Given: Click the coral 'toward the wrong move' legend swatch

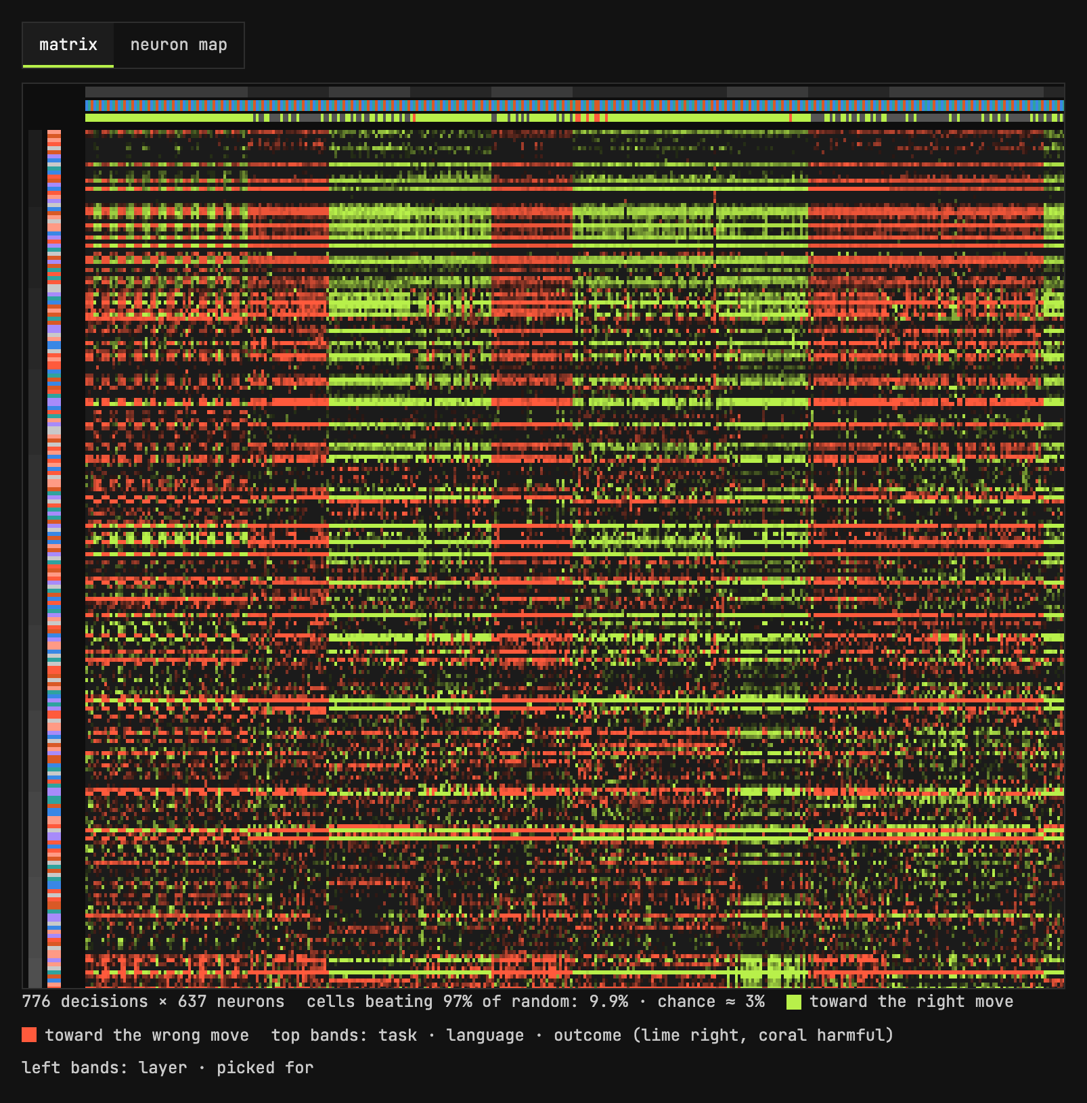Looking at the screenshot, I should 29,1035.
